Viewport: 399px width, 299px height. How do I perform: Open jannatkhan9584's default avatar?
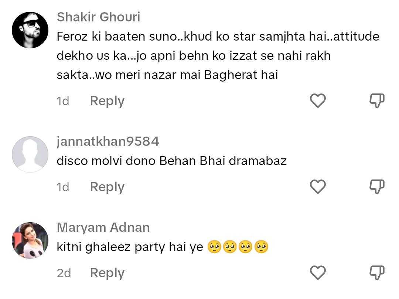click(x=30, y=154)
